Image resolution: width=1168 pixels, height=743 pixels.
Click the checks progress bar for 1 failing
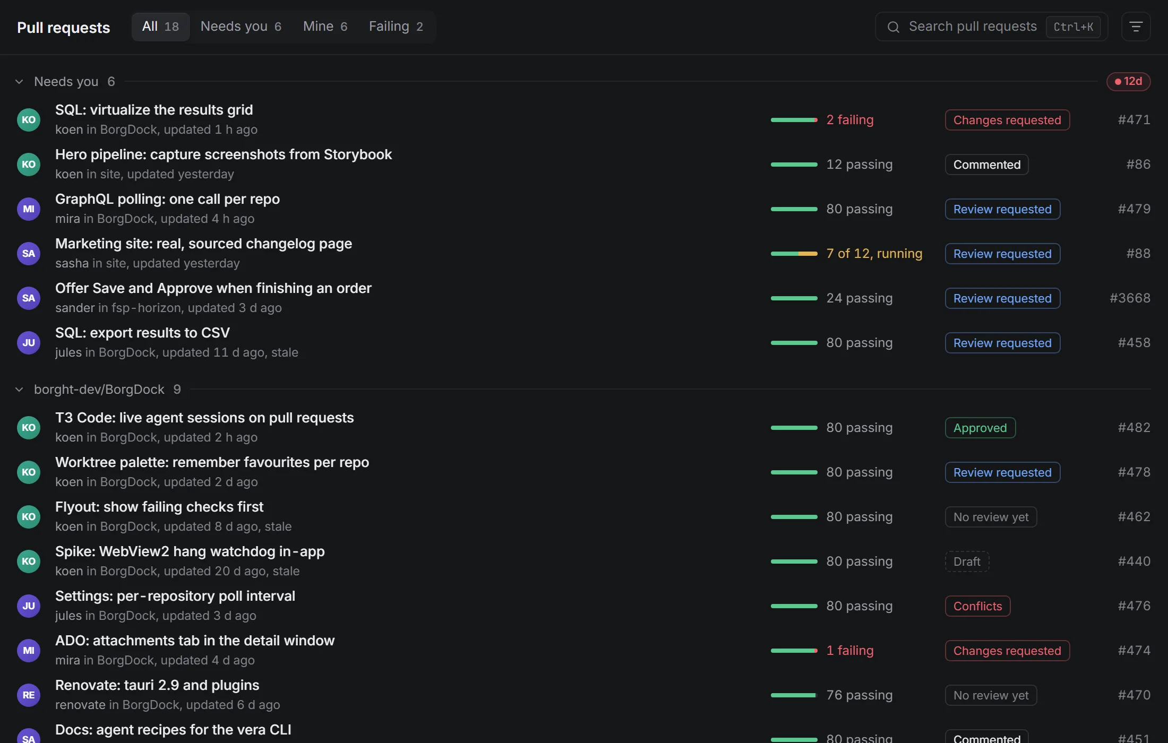[x=794, y=651]
